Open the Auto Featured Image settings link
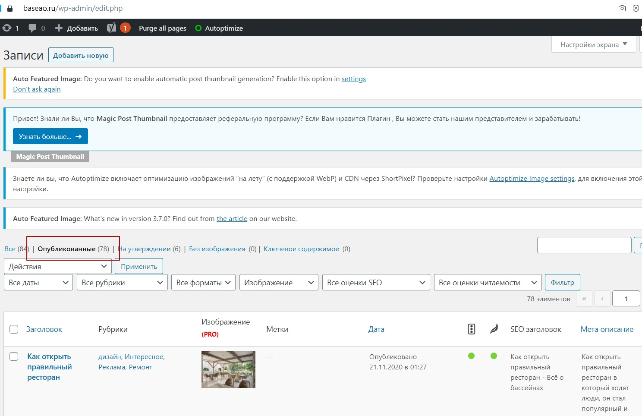The image size is (642, 416). [354, 79]
